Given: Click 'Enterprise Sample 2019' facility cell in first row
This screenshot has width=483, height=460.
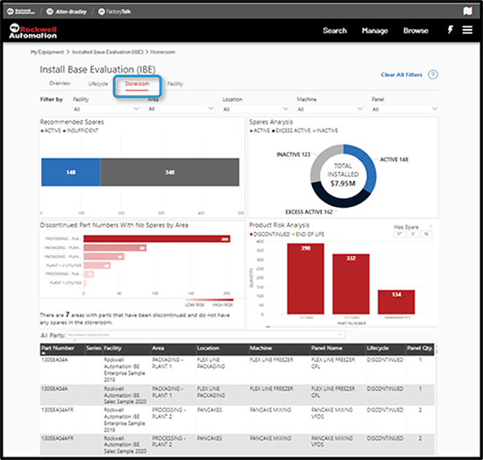Looking at the screenshot, I should coord(124,370).
